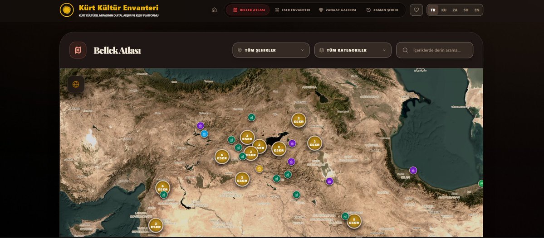Select the purple marker south of Lake Urmia
The height and width of the screenshot is (238, 544).
[x=329, y=181]
